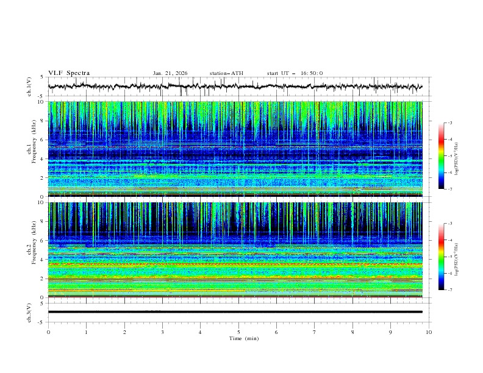Click the ch.3 voltage waveform trace
The height and width of the screenshot is (373, 483).
point(235,312)
